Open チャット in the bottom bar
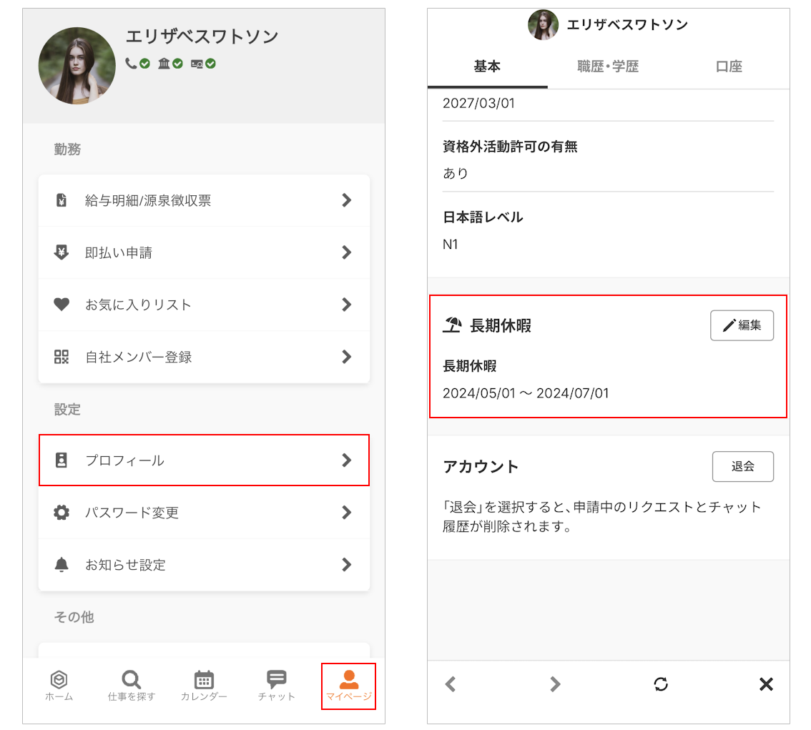 pos(277,686)
